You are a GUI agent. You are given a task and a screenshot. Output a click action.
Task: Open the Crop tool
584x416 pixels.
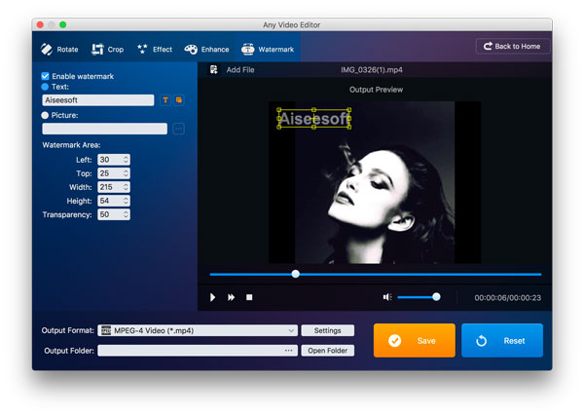pos(98,49)
